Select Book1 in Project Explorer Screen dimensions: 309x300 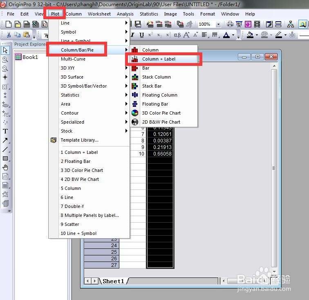click(x=27, y=57)
